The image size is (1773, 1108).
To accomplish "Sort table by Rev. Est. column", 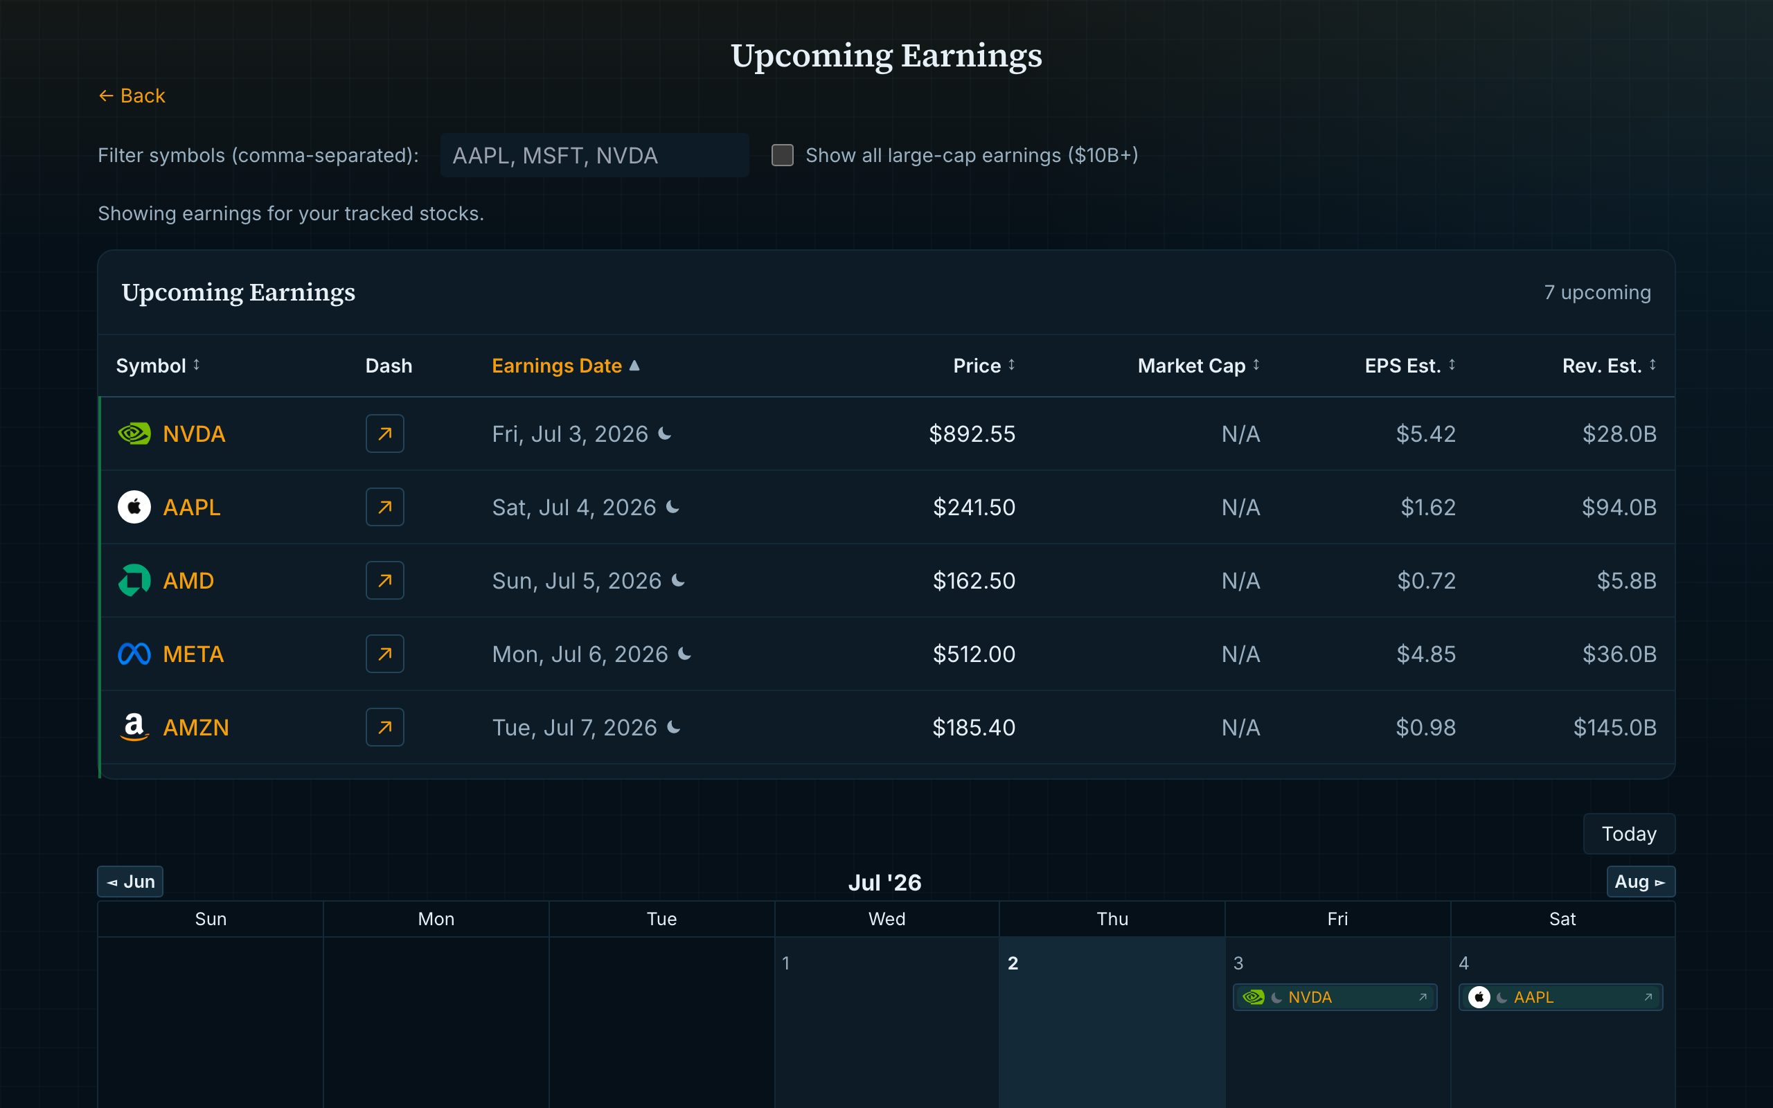I will (x=1609, y=366).
